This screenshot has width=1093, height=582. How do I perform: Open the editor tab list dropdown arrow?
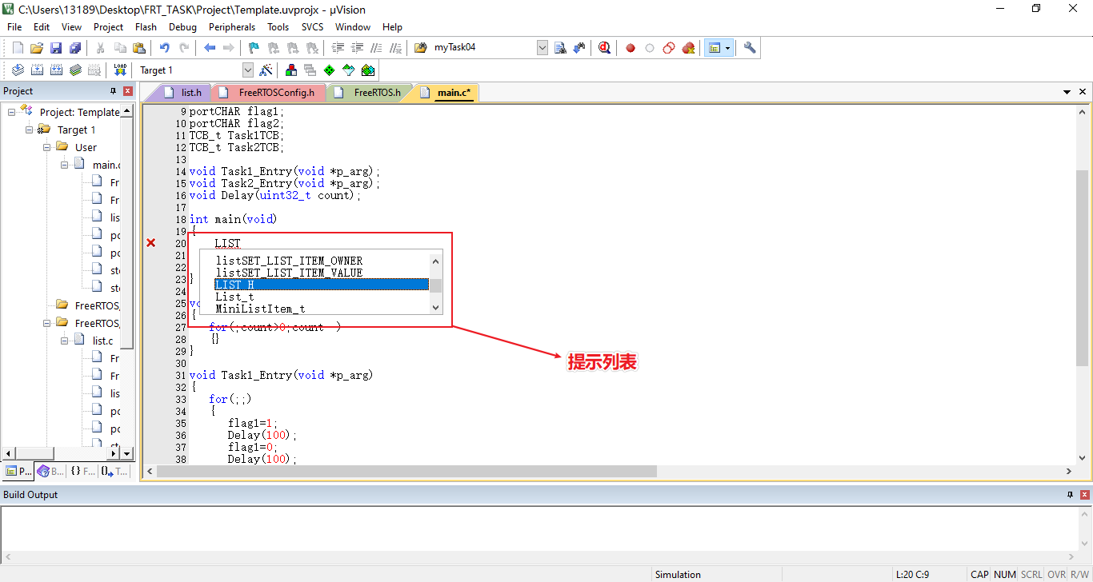(1067, 92)
